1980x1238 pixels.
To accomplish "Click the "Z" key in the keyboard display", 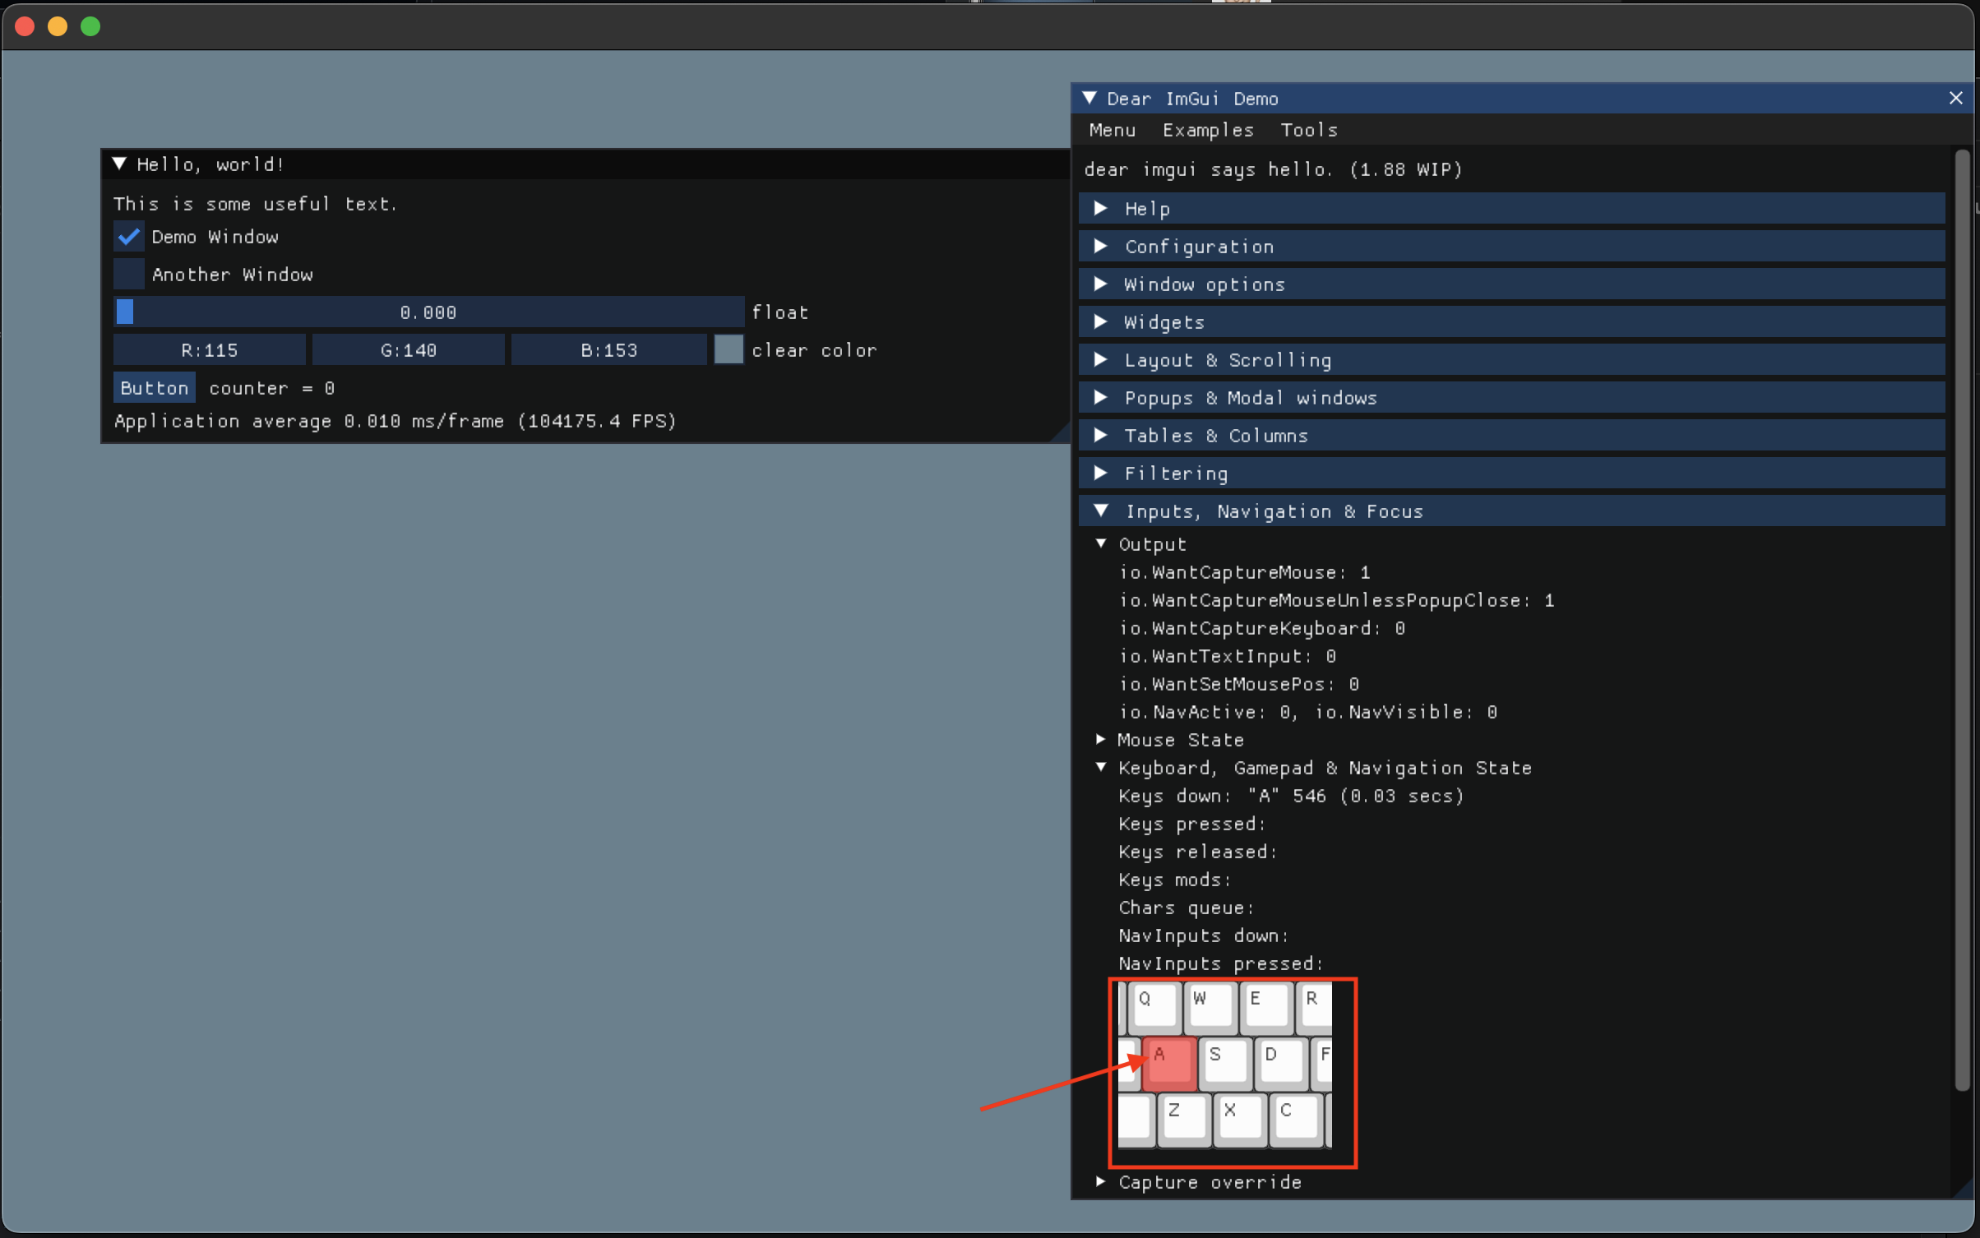I will (1184, 1118).
